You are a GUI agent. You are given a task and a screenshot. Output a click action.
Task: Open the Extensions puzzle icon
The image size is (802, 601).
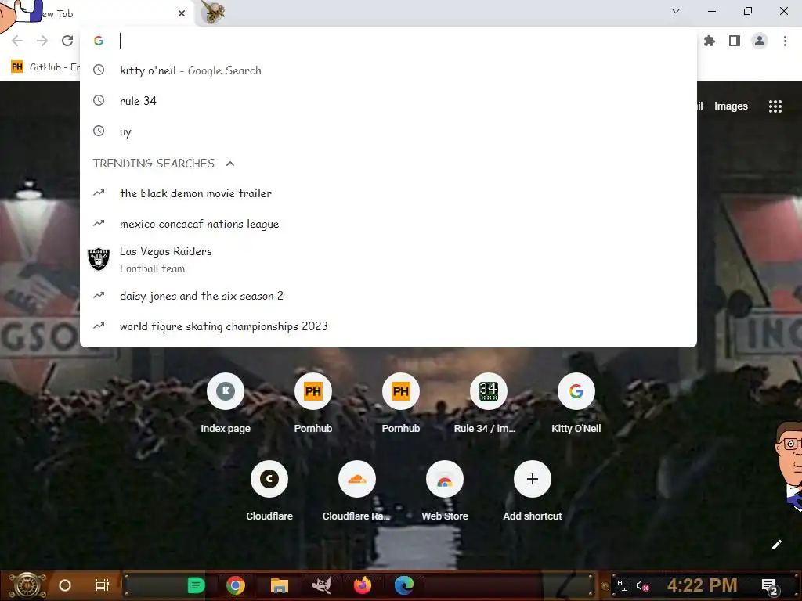coord(709,41)
